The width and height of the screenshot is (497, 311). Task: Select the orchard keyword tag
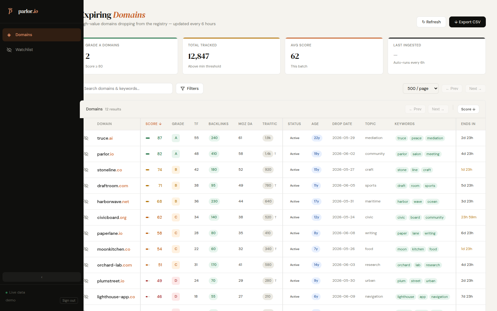pyautogui.click(x=404, y=265)
